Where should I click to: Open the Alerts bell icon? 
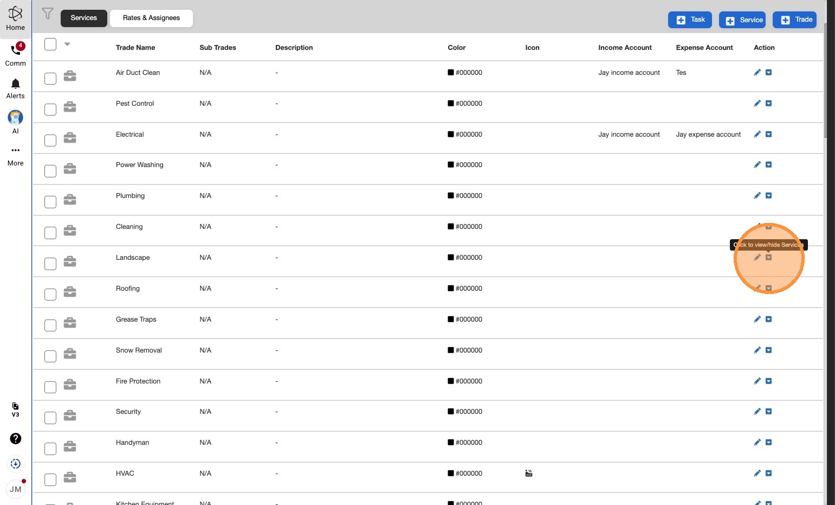pos(16,84)
